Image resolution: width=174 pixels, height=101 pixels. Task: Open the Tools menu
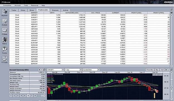click(x=26, y=6)
